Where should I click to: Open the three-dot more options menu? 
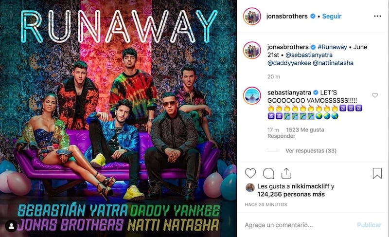[x=377, y=16]
